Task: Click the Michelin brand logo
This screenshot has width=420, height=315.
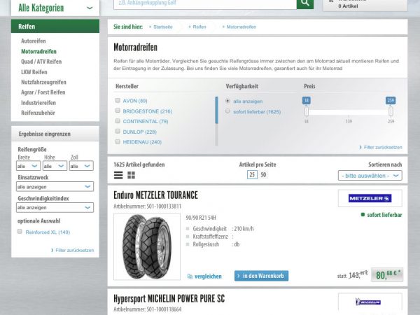Action: coord(370,302)
